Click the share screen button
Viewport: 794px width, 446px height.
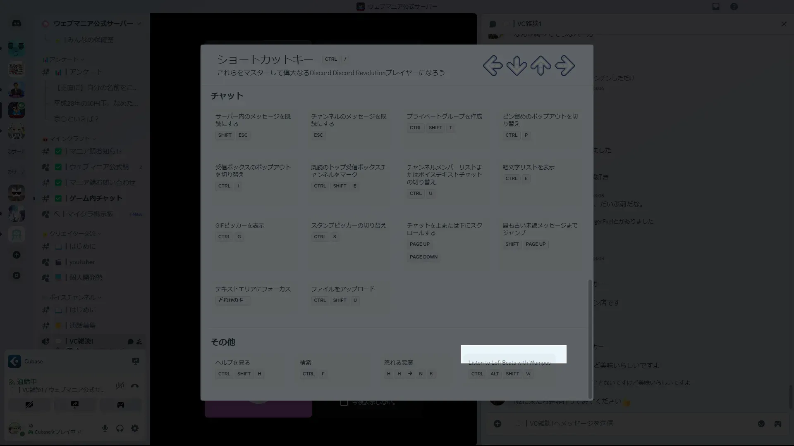click(x=75, y=405)
